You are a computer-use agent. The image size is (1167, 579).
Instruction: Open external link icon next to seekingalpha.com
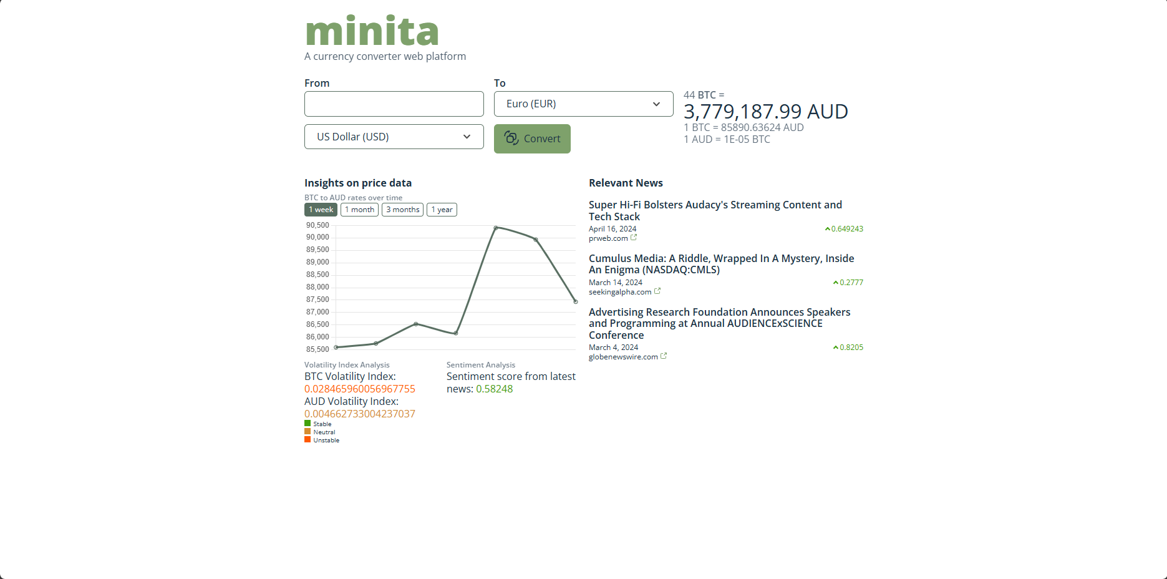click(657, 291)
